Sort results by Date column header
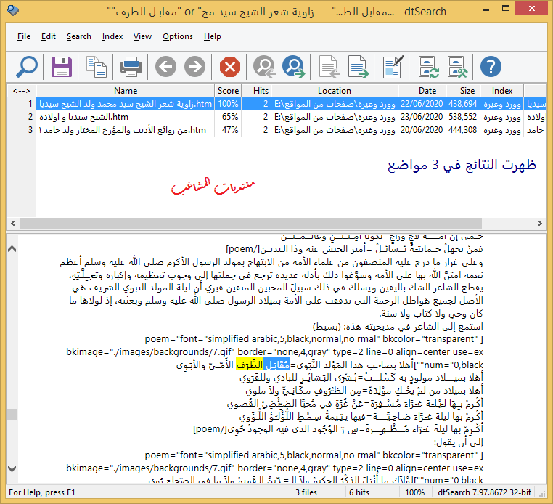The height and width of the screenshot is (504, 553). pos(427,91)
